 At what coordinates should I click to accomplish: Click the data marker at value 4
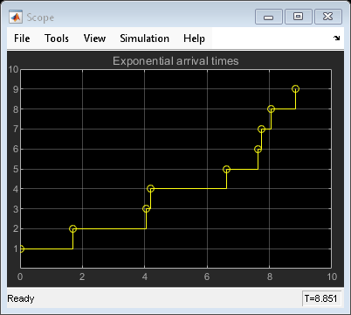pos(150,189)
